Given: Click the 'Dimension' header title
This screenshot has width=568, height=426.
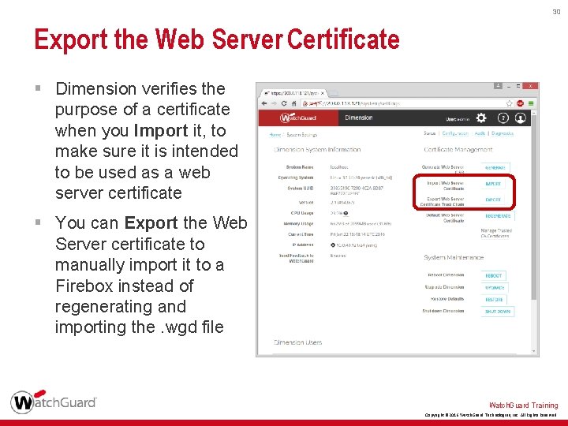Looking at the screenshot, I should 359,118.
